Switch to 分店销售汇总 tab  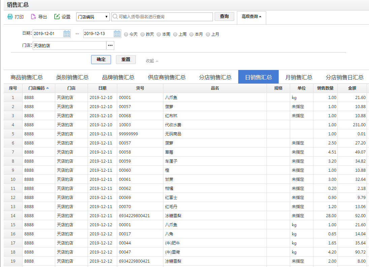215,77
